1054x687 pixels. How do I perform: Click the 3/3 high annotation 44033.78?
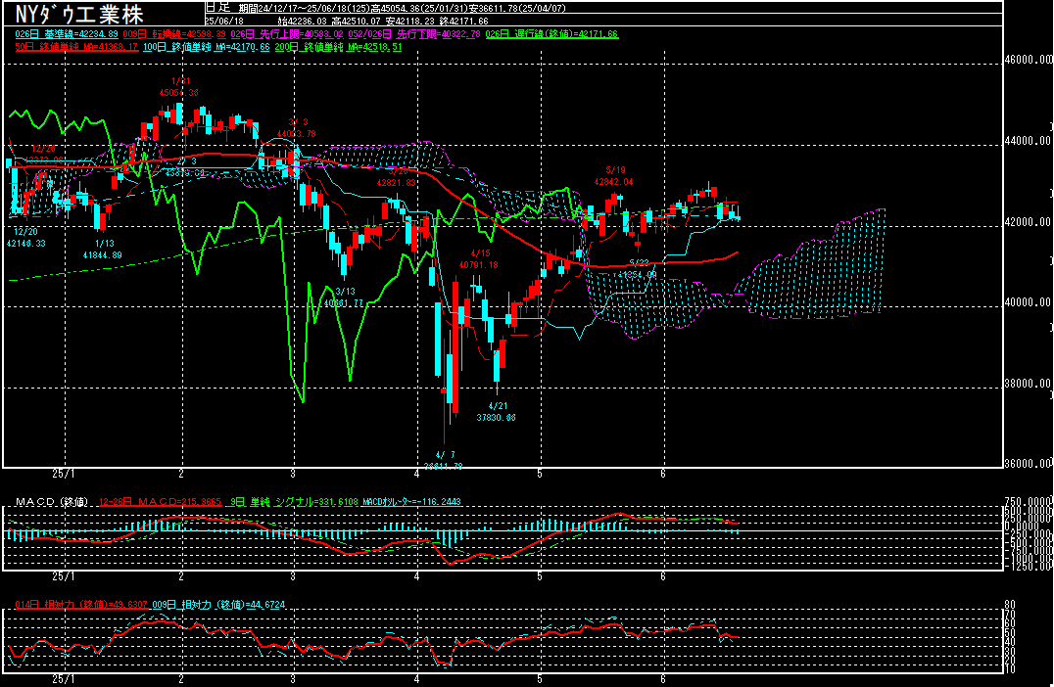point(297,128)
